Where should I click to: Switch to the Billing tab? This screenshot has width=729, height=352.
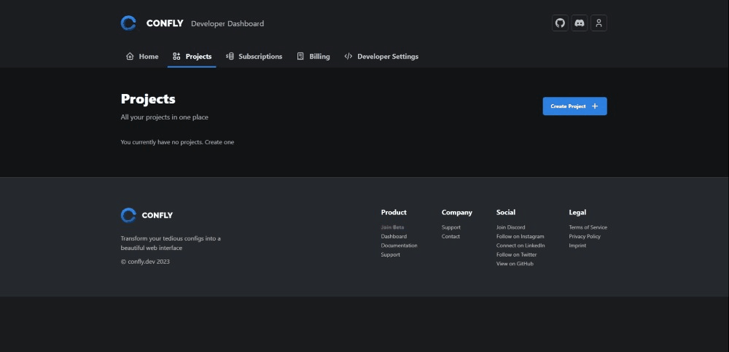(313, 56)
